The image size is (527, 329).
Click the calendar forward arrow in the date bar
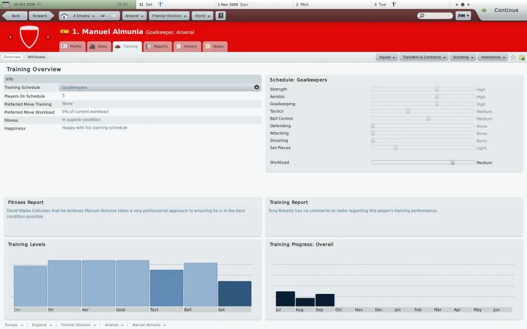(470, 4)
